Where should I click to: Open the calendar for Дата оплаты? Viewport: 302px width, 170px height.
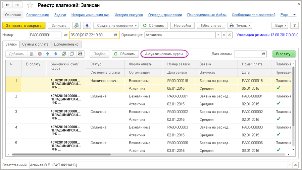[264, 54]
